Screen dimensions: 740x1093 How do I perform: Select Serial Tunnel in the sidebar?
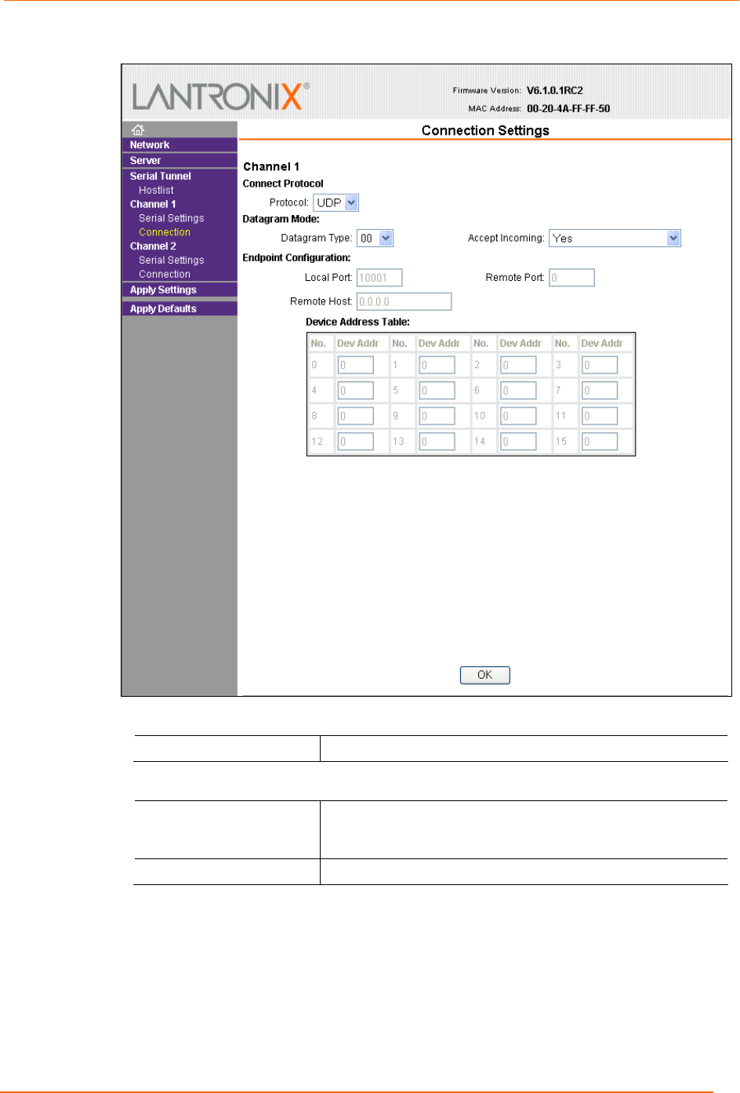coord(161,177)
